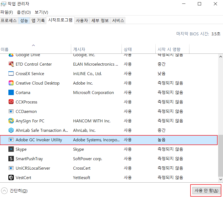The height and width of the screenshot is (198, 223).
Task: Click publisher HANCOM WITH Inc. cell
Action: [x=92, y=121]
